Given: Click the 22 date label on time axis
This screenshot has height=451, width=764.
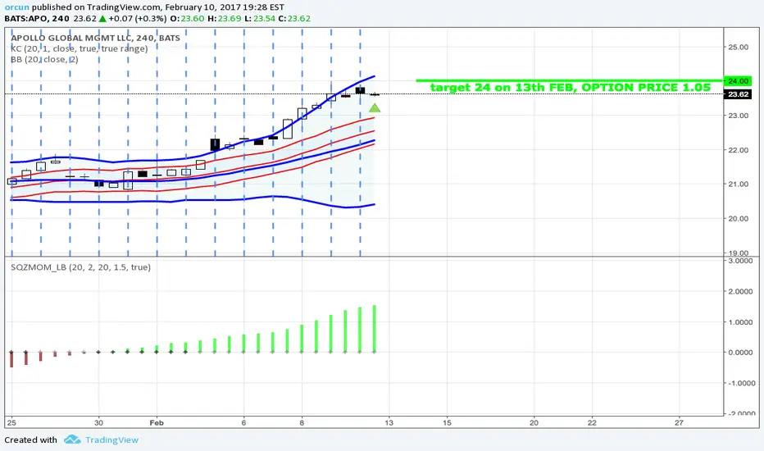Looking at the screenshot, I should (x=592, y=423).
